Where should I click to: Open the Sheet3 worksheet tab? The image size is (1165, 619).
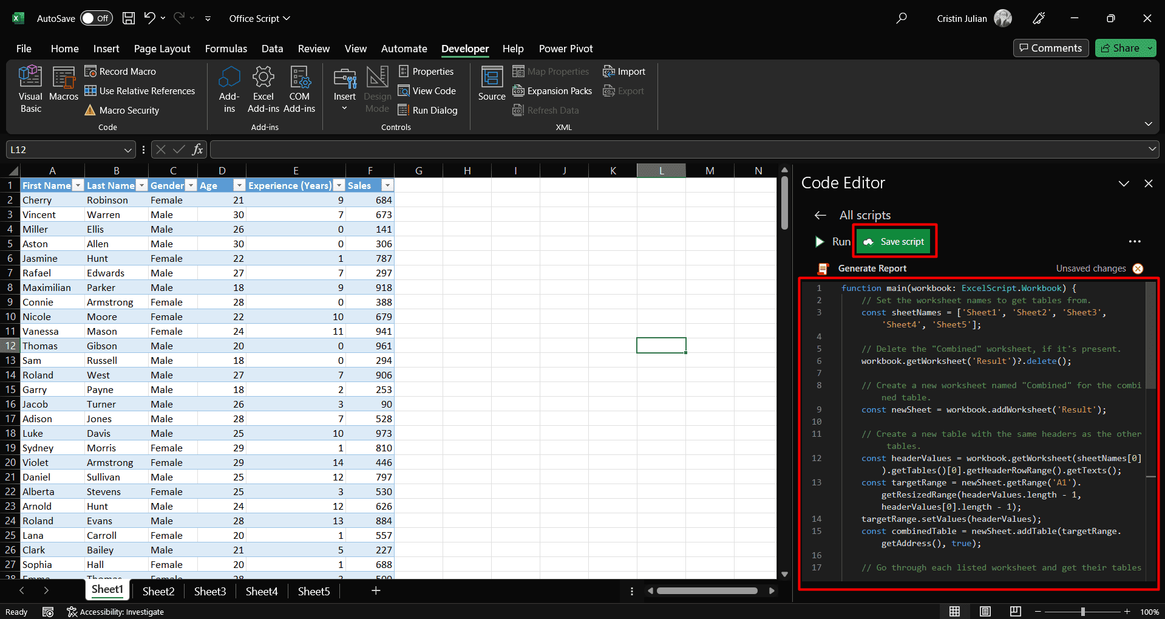pyautogui.click(x=209, y=590)
